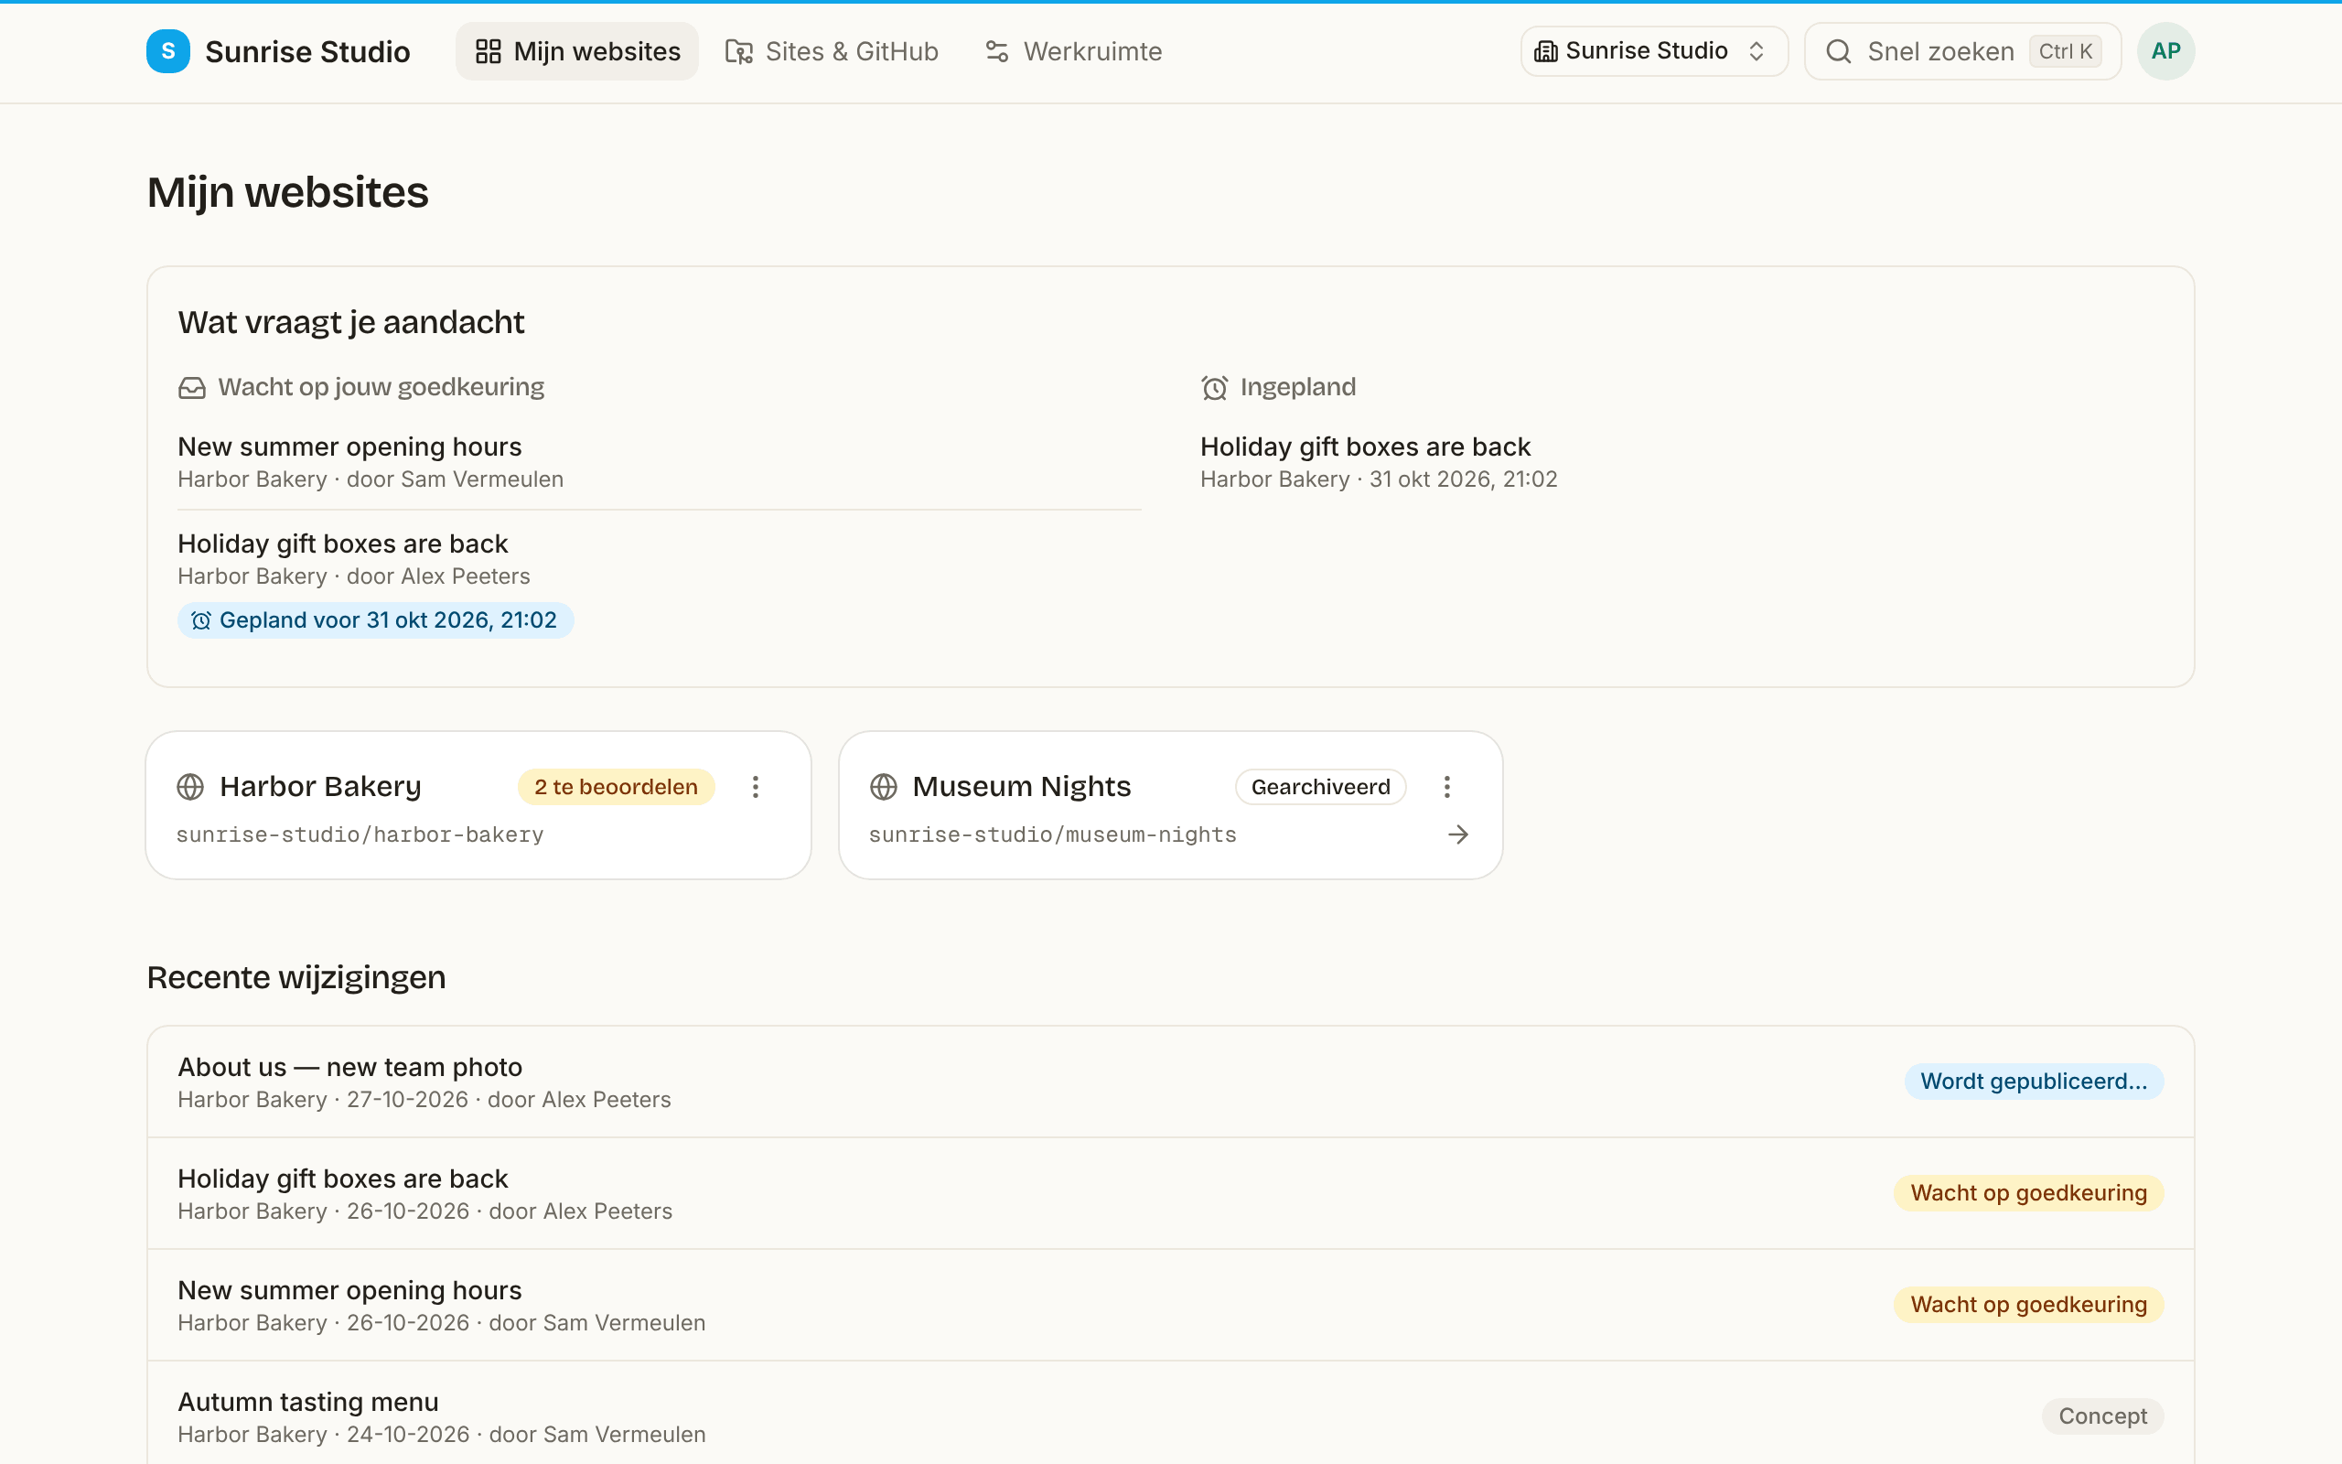Open the AP user avatar menu
Image resolution: width=2342 pixels, height=1464 pixels.
(x=2165, y=51)
